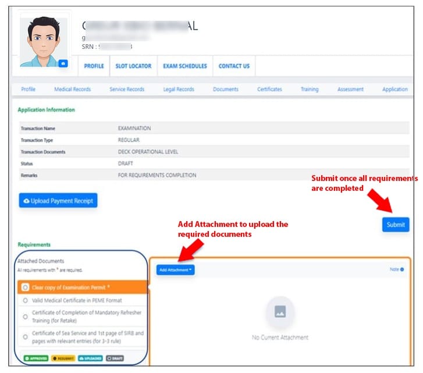
Task: Go to the Profile sub-tab
Action: click(x=29, y=89)
